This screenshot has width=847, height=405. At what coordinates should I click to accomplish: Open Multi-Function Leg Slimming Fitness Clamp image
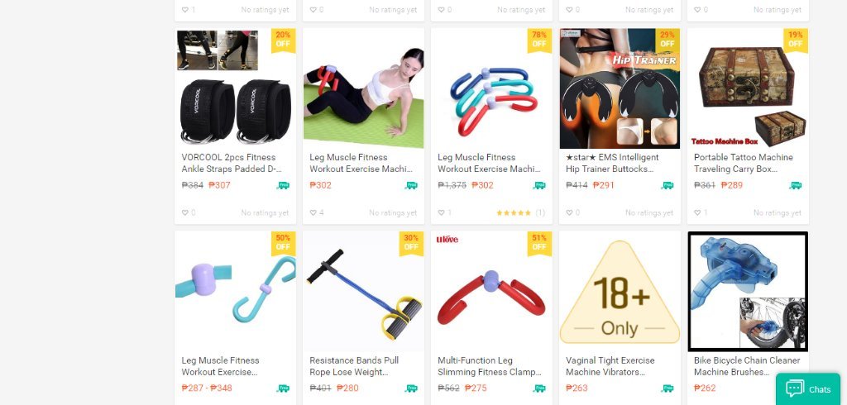click(x=491, y=292)
